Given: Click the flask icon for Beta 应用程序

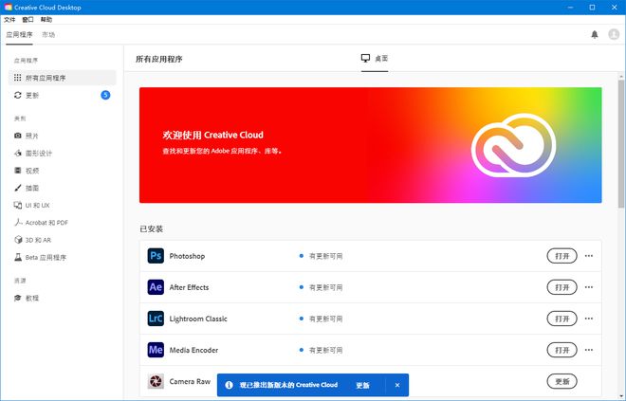Looking at the screenshot, I should (x=18, y=257).
